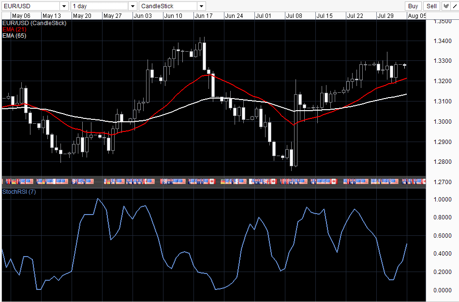Click the Jul 29 date label

(385, 16)
